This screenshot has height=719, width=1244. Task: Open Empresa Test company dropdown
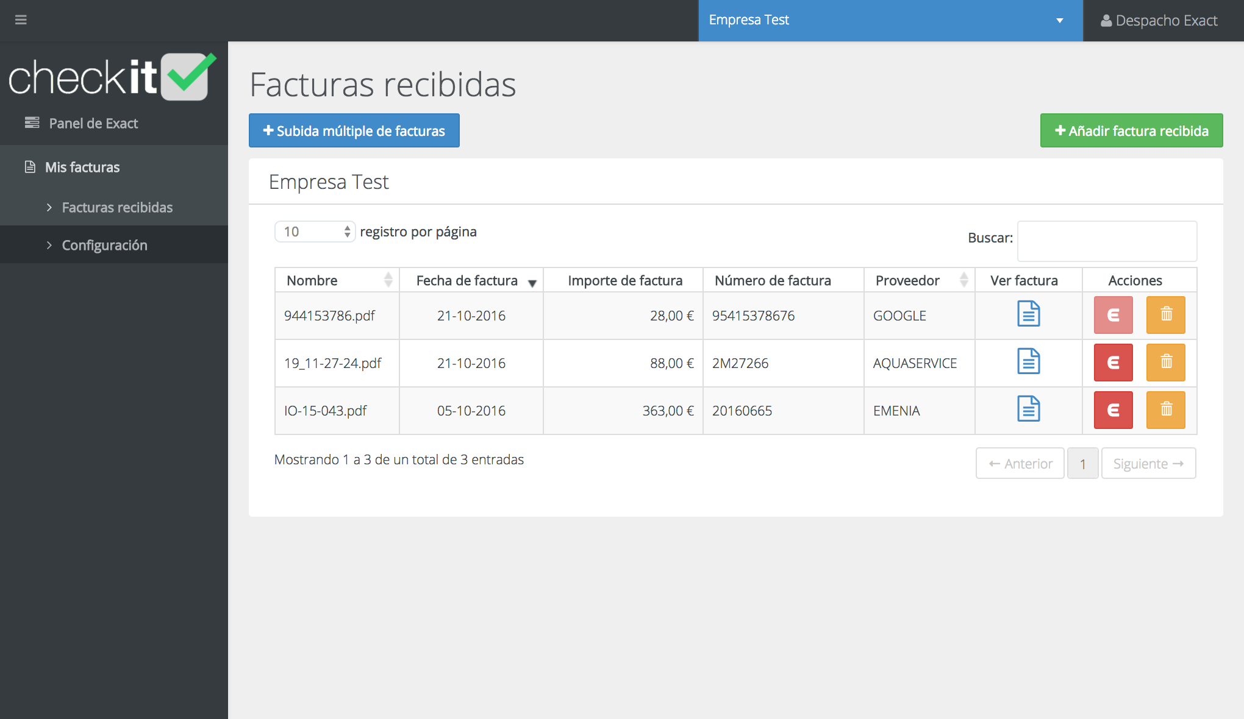pos(890,20)
